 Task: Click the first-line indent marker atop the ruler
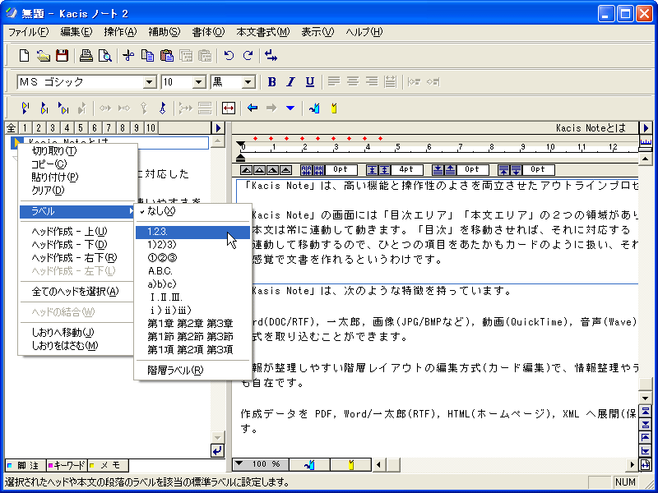click(240, 145)
